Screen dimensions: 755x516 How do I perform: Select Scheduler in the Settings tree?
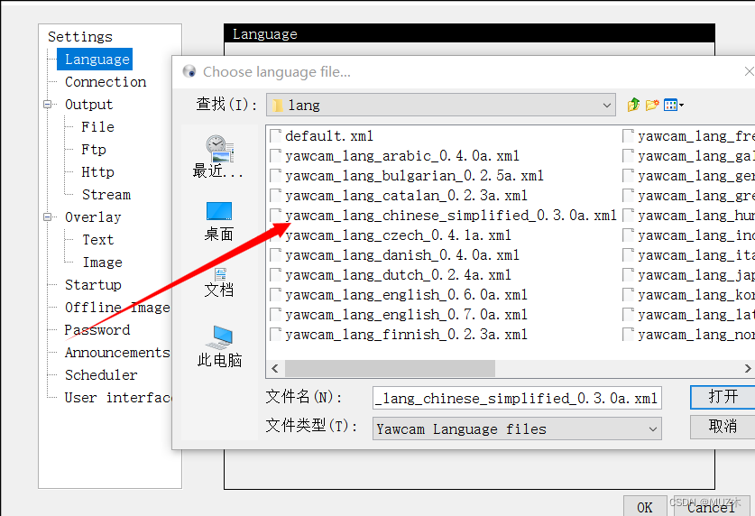pos(101,375)
